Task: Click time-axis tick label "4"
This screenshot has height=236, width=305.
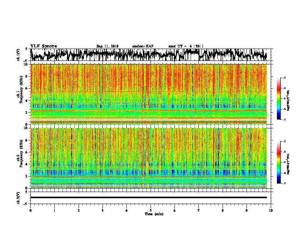Action: pyautogui.click(x=127, y=211)
